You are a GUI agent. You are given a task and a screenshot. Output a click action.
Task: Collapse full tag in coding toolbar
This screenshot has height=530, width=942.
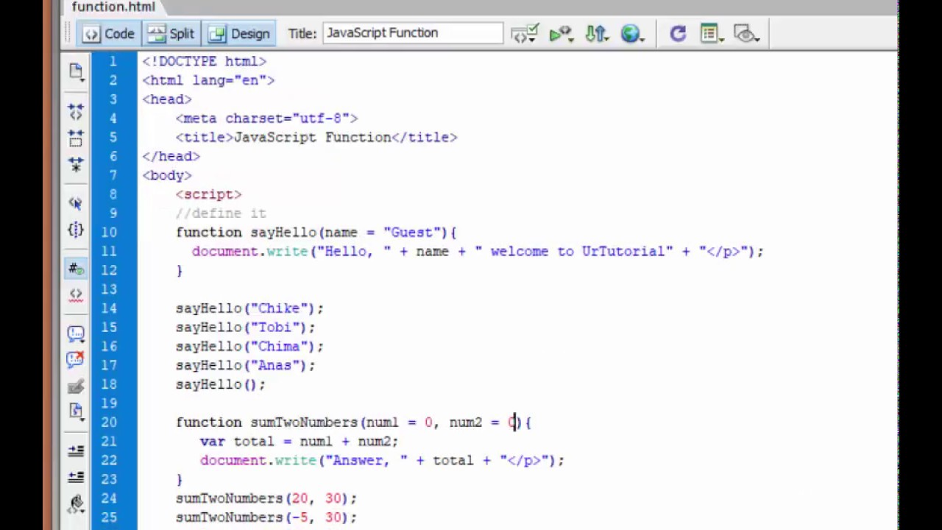[x=76, y=111]
